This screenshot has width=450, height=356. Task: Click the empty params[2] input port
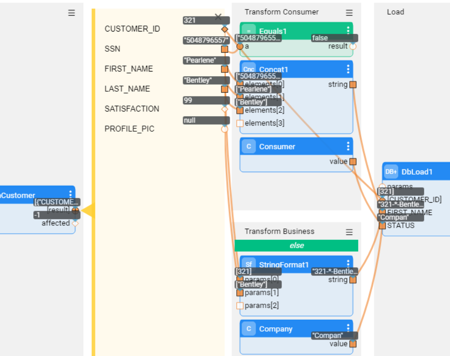click(240, 306)
